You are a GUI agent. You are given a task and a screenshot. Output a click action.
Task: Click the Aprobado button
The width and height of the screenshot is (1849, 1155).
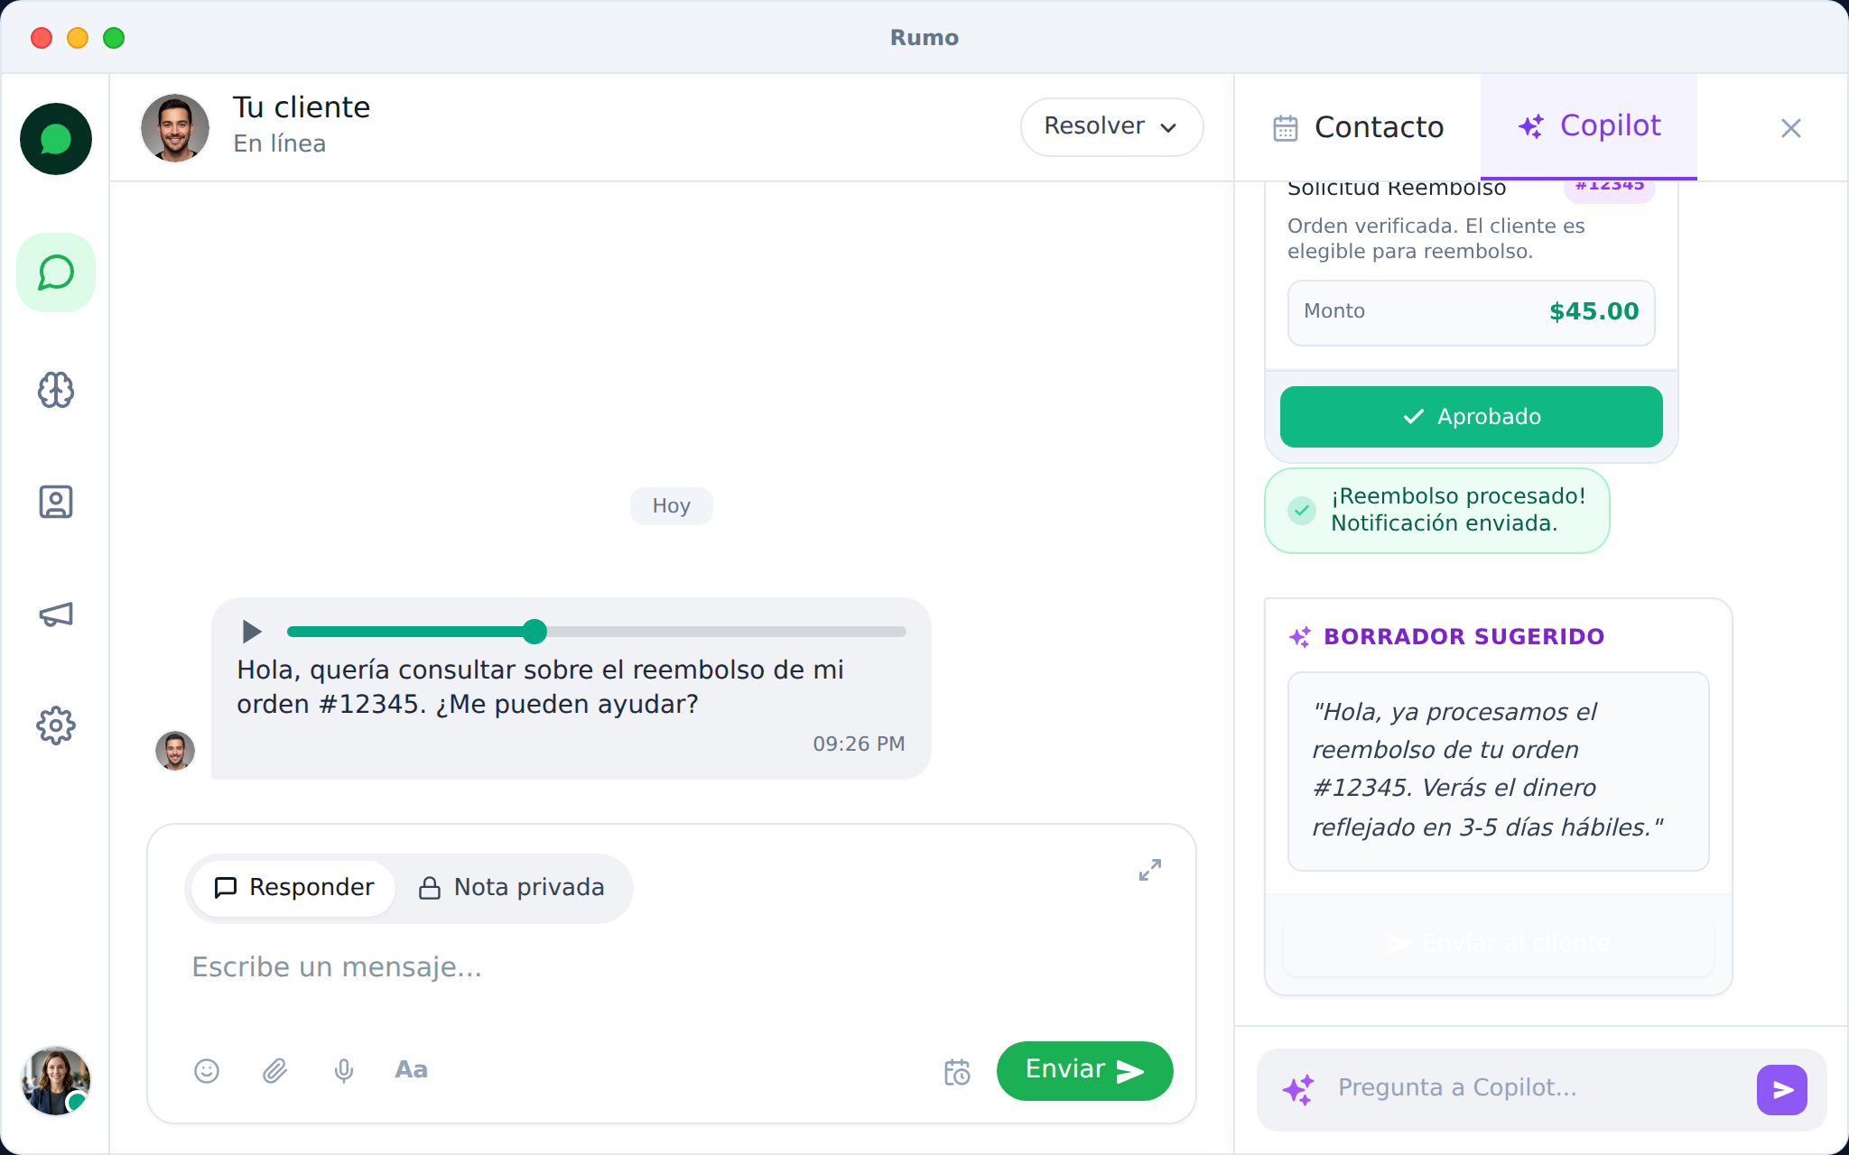coord(1472,417)
